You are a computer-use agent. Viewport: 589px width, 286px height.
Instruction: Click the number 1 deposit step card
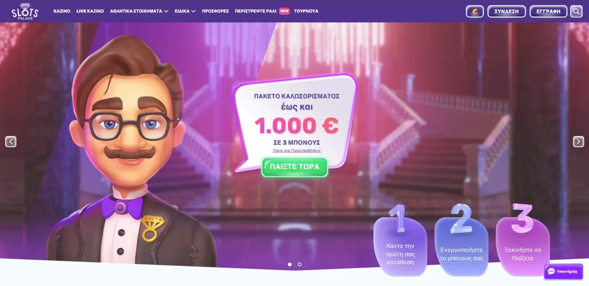[400, 241]
